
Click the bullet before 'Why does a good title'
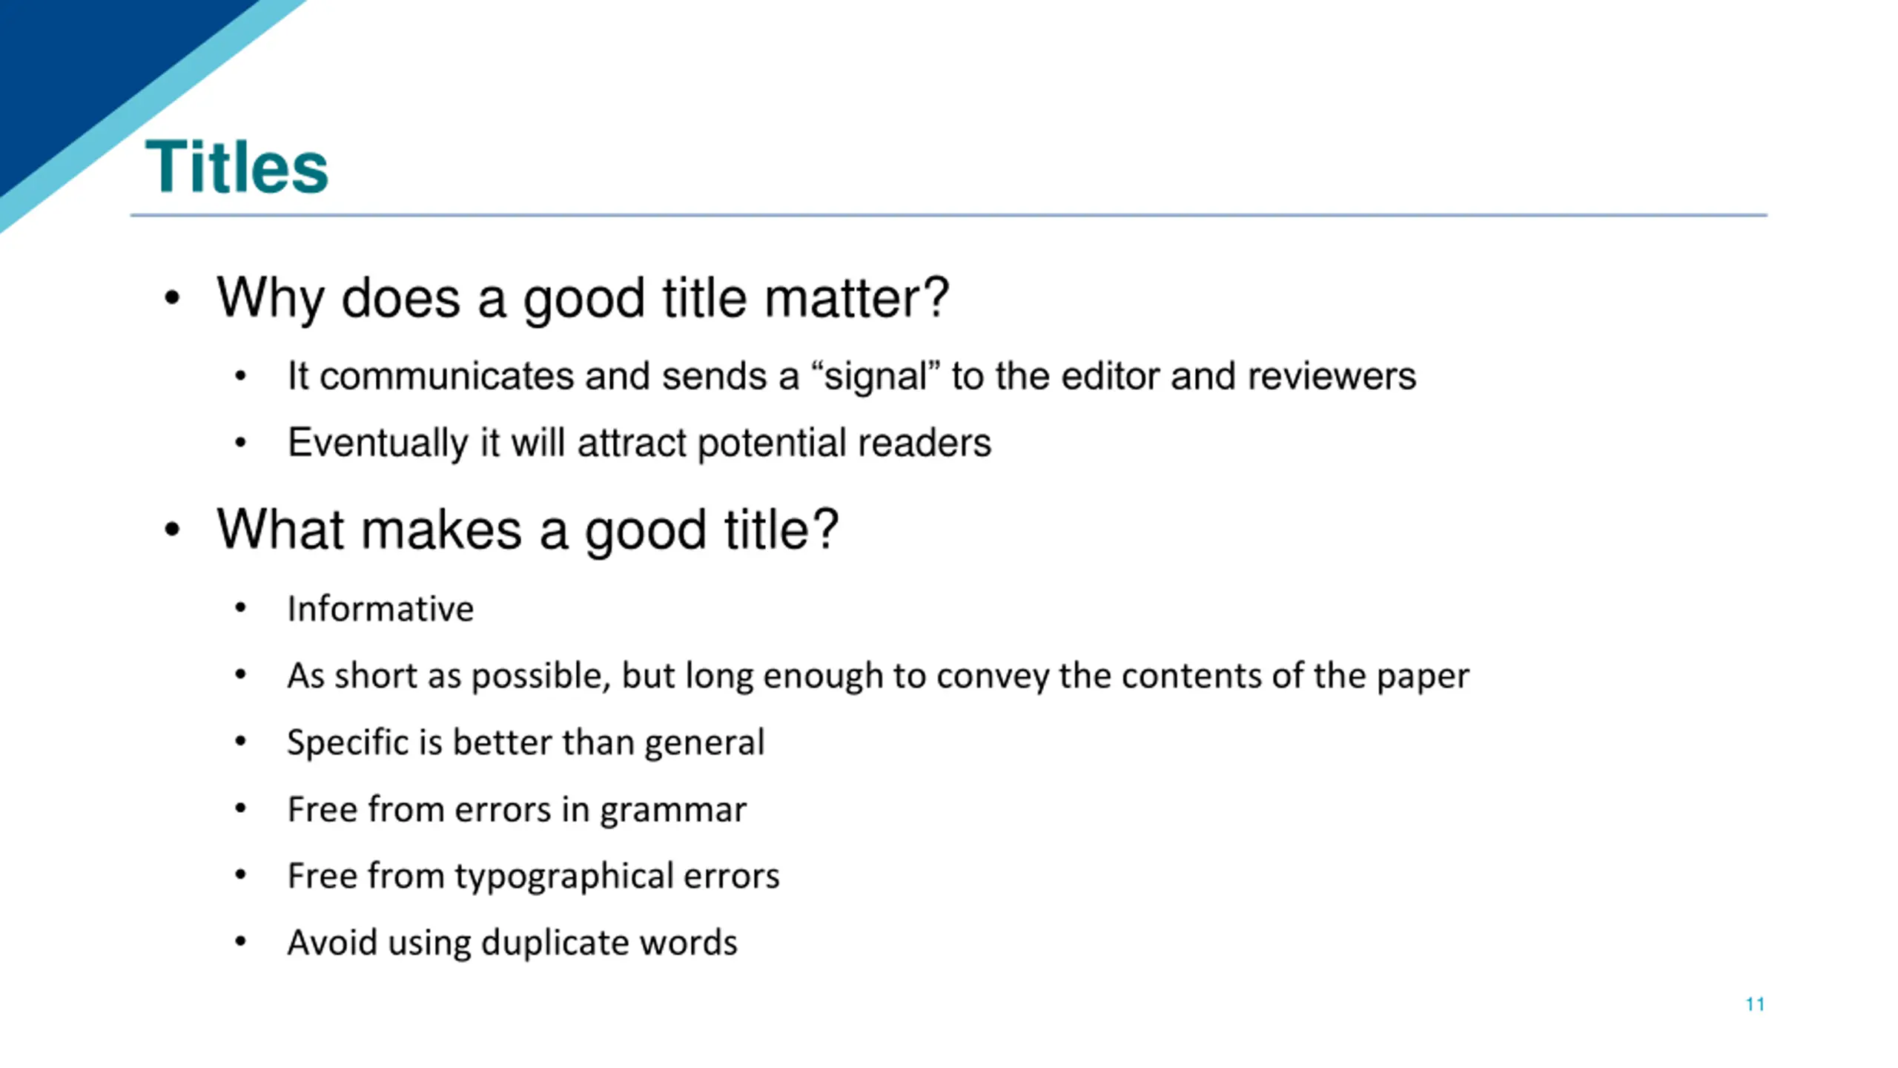[x=172, y=299]
